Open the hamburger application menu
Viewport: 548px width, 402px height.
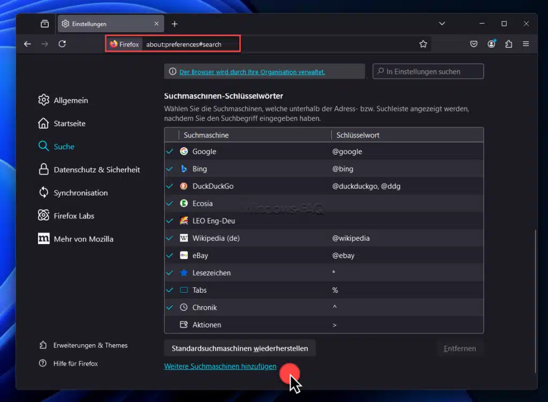[526, 44]
